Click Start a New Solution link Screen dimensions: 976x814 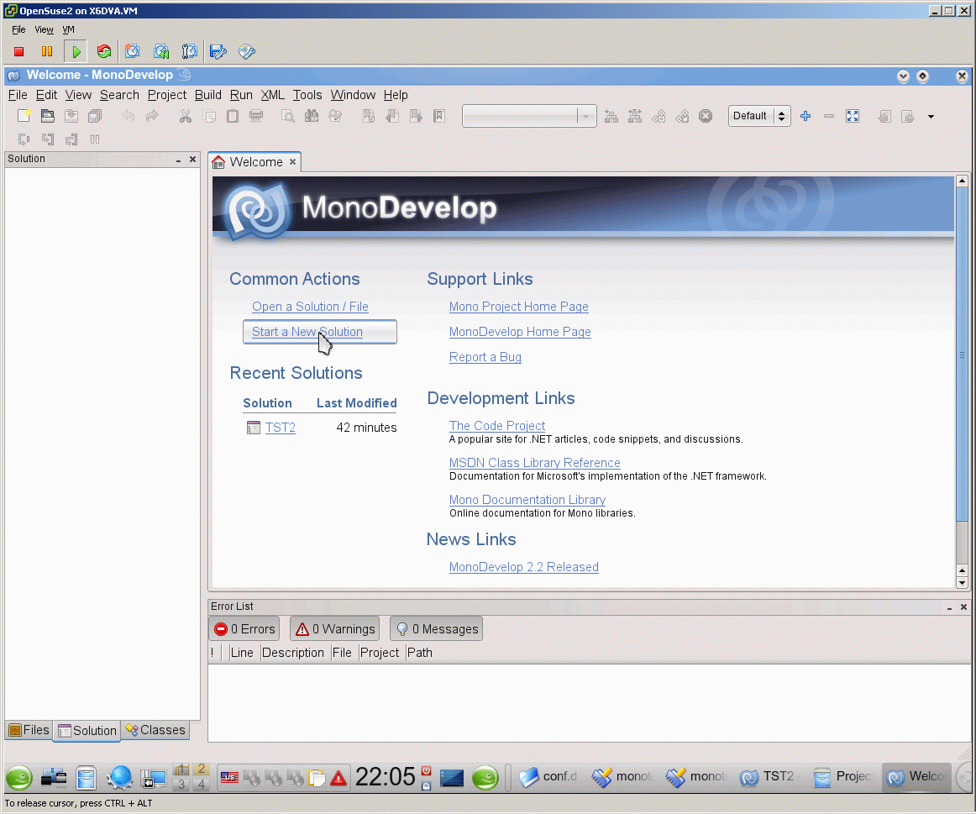(307, 333)
